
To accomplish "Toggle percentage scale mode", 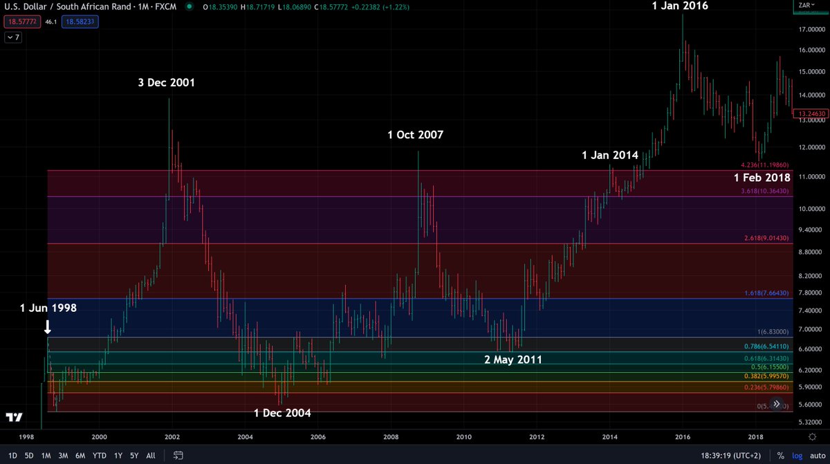I will 780,456.
